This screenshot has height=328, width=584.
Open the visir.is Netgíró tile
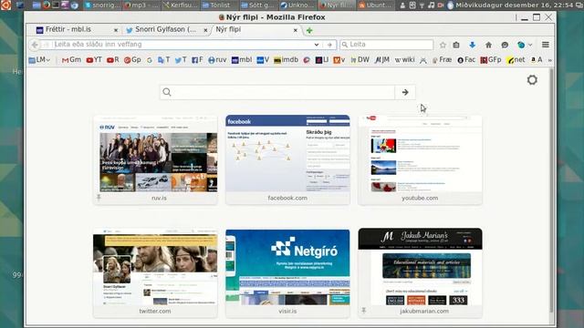[x=287, y=273]
